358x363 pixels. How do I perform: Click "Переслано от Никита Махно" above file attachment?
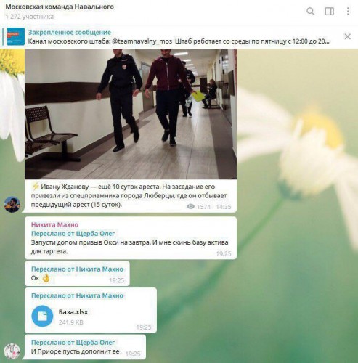click(77, 295)
